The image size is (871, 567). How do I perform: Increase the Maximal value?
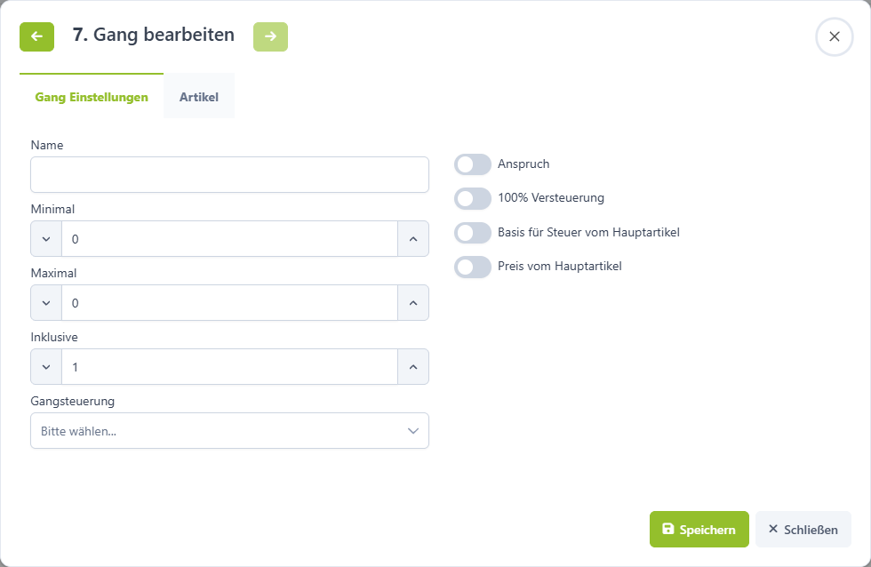413,303
